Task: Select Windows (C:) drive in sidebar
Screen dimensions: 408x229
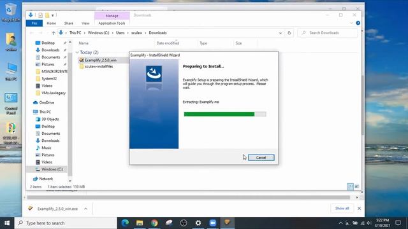Action: coord(52,169)
